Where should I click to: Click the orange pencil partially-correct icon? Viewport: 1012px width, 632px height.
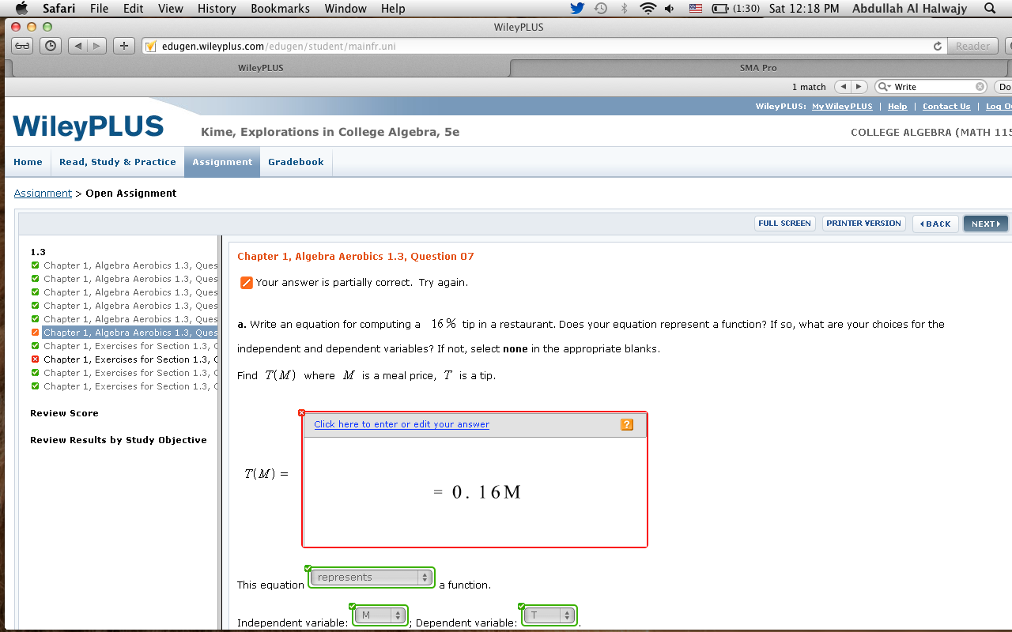click(x=246, y=282)
